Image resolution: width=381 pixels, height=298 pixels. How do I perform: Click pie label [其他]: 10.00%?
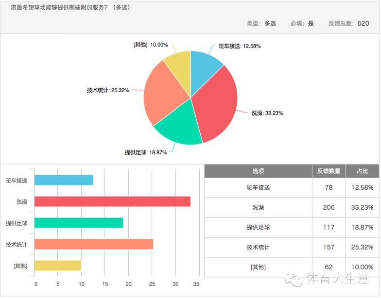pyautogui.click(x=151, y=45)
